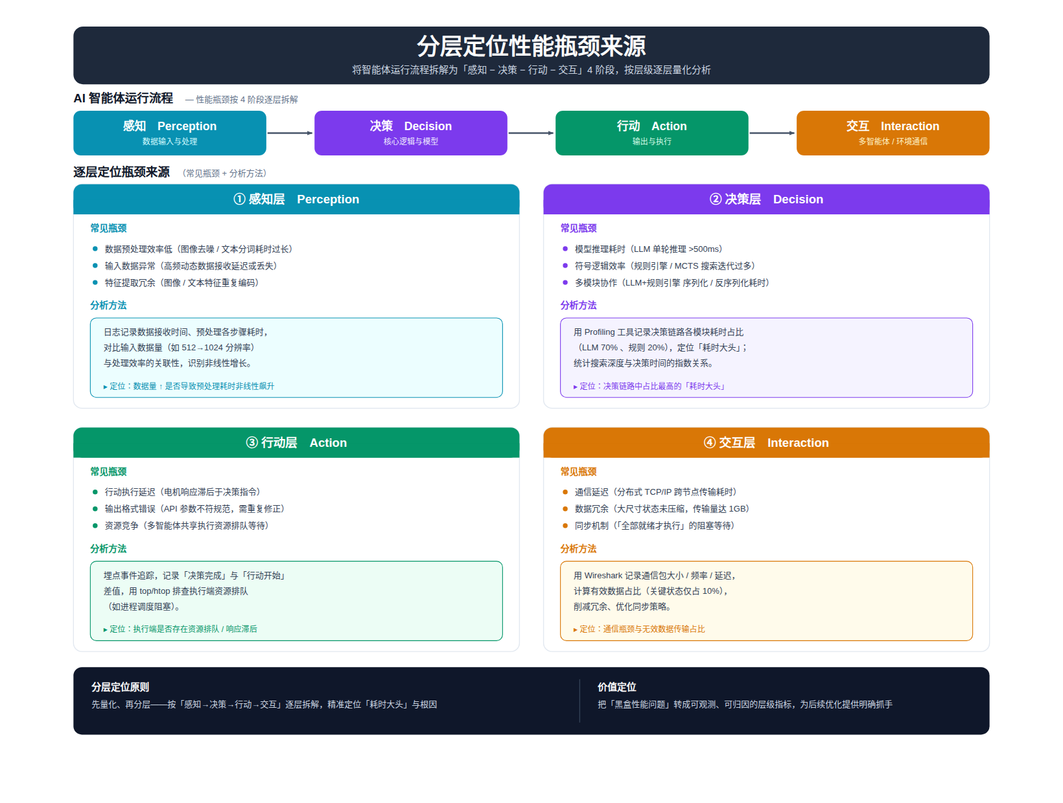Click 数据预处理效率低 bullet text

[199, 249]
